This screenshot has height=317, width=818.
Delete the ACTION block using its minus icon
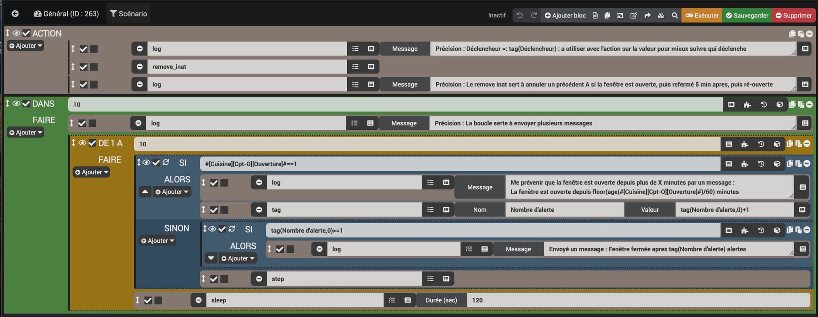(809, 34)
